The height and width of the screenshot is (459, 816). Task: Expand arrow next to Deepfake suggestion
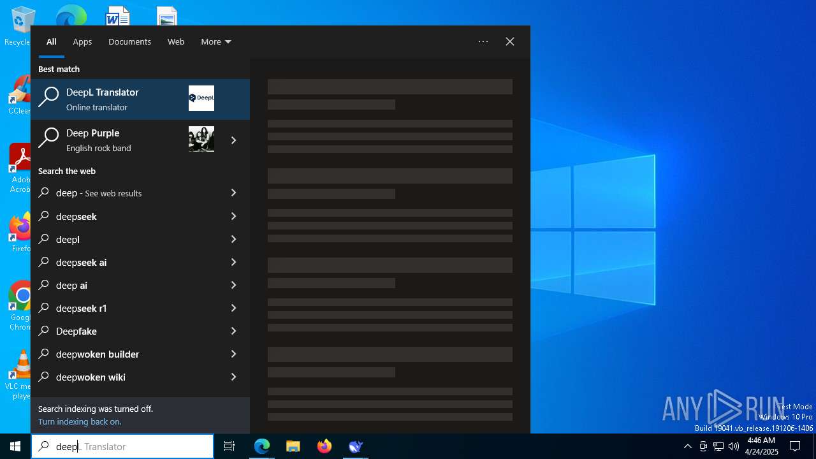pyautogui.click(x=233, y=331)
